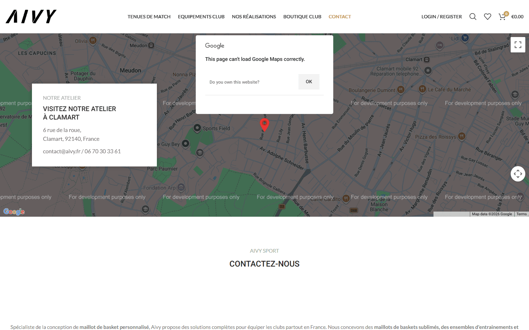Go to NOS RÉALISATIONS page
The image size is (529, 330).
click(x=254, y=16)
